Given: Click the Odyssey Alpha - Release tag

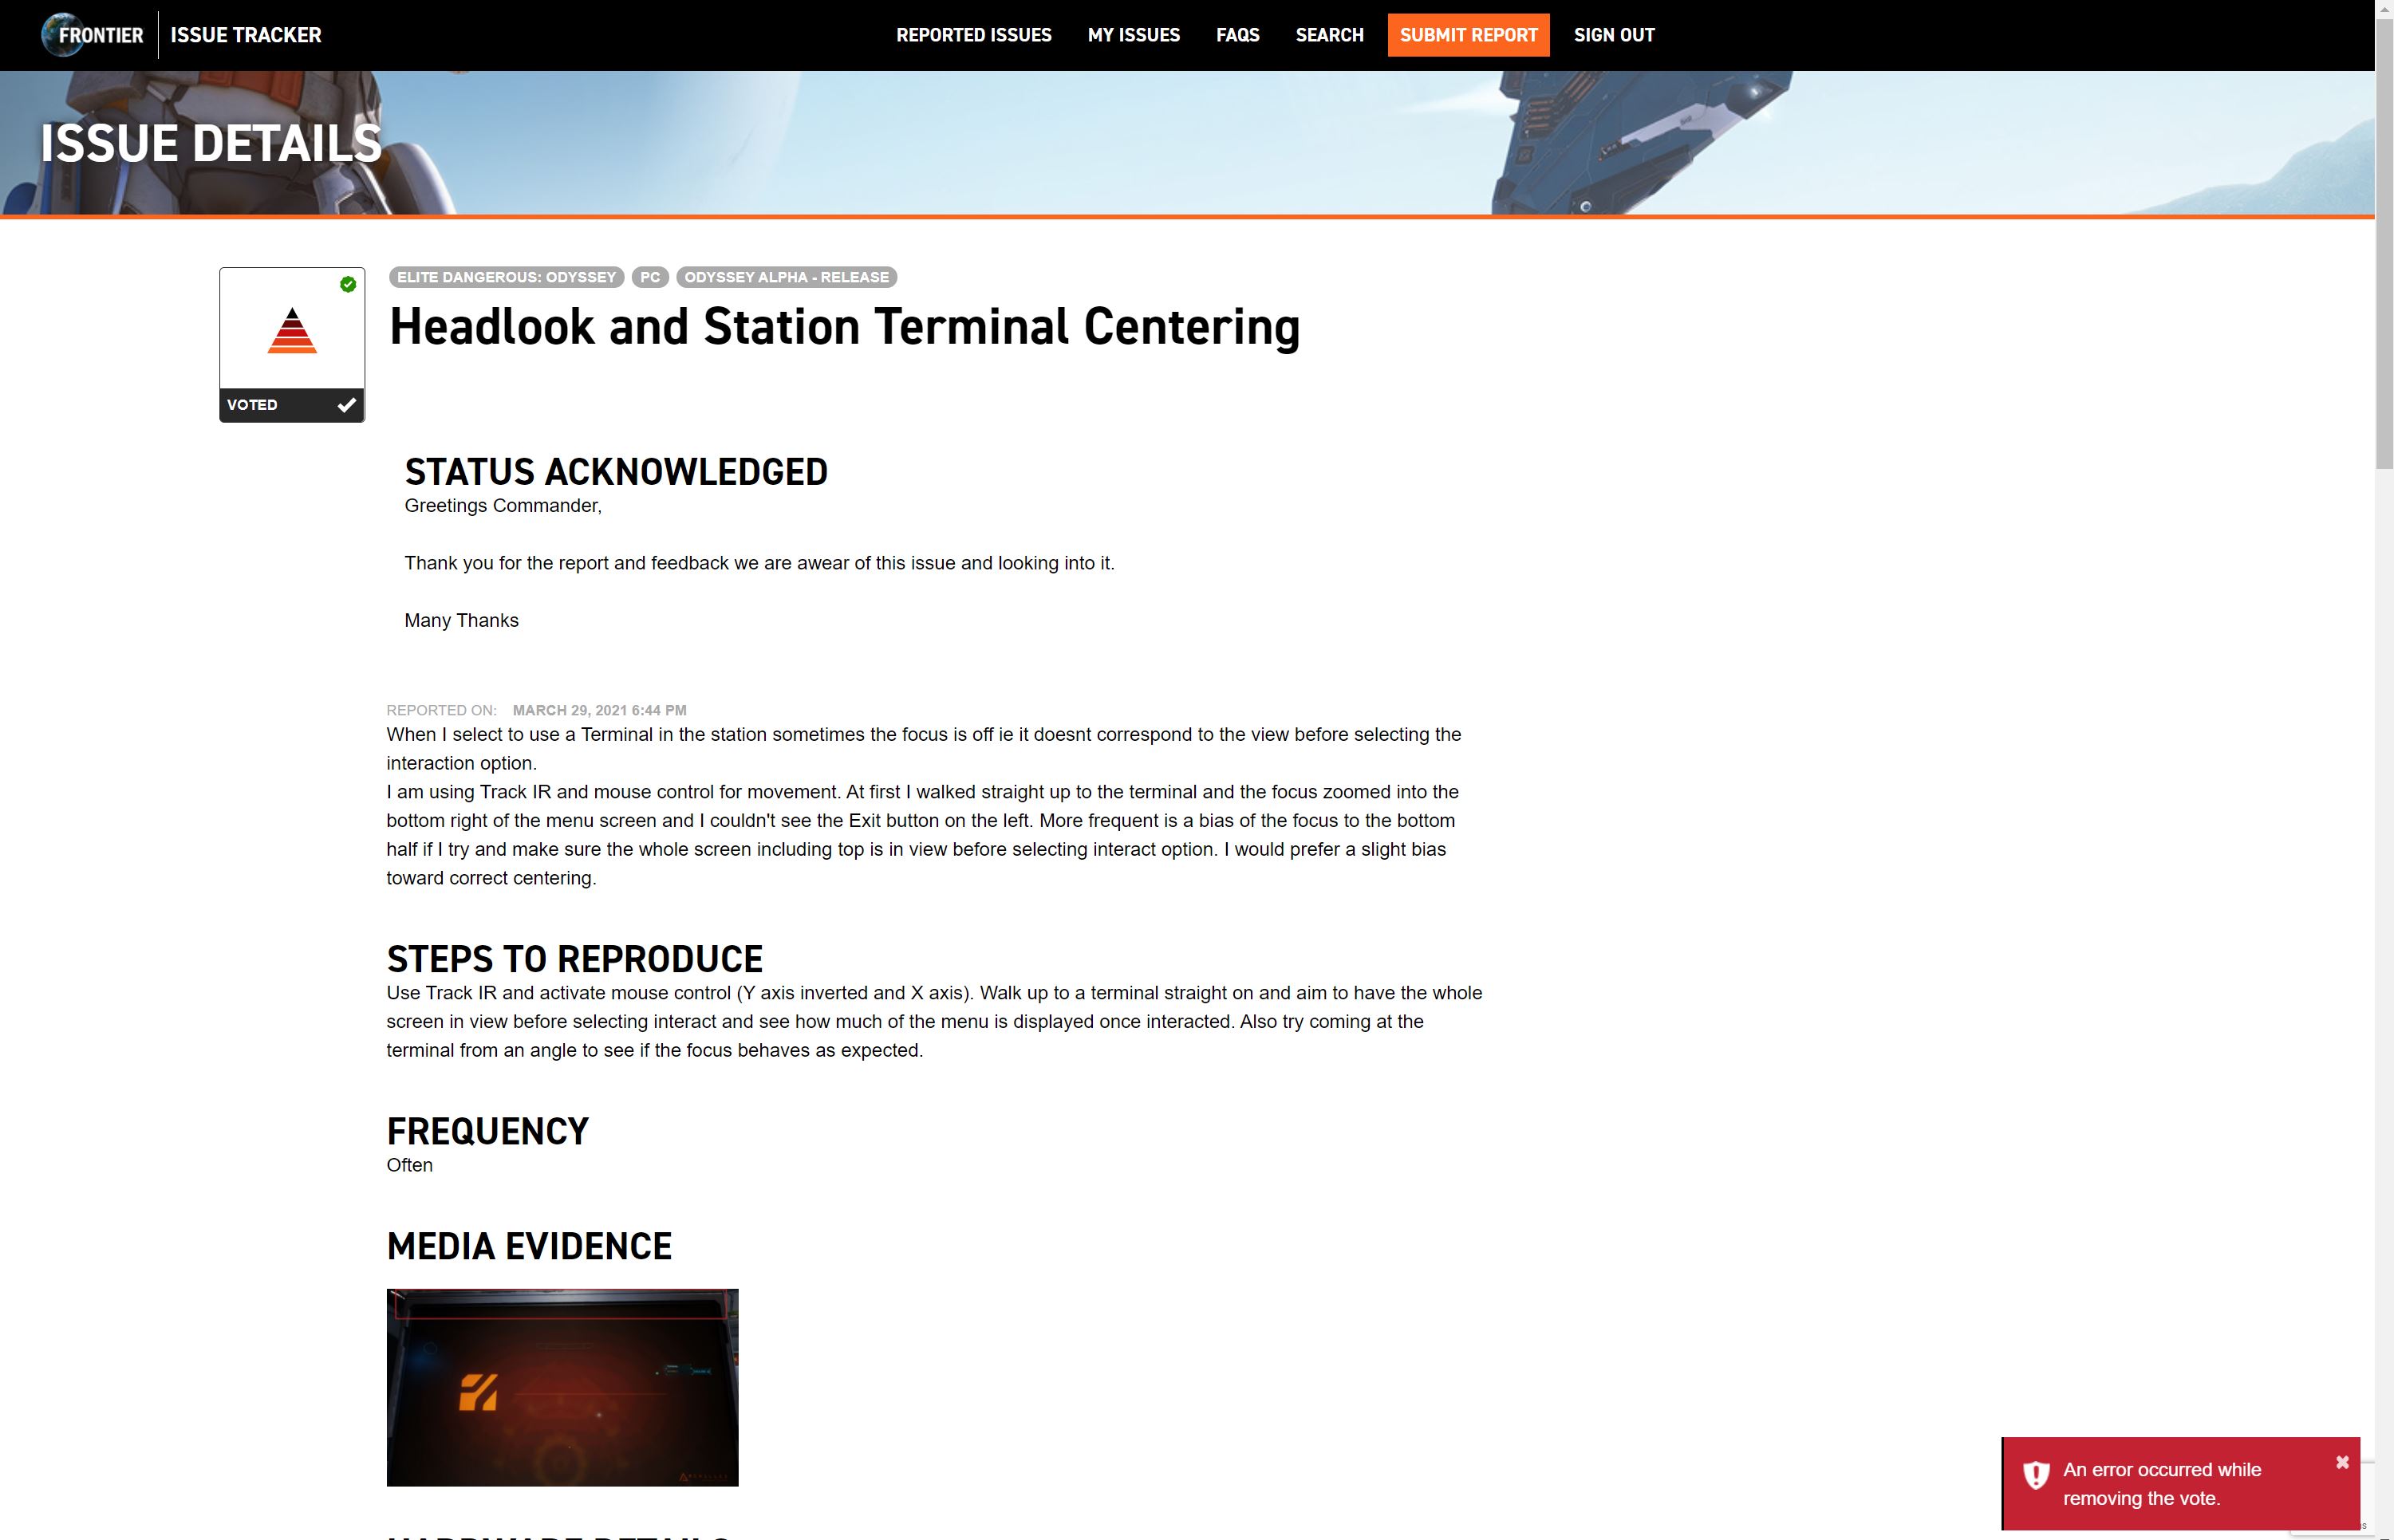Looking at the screenshot, I should pos(786,277).
